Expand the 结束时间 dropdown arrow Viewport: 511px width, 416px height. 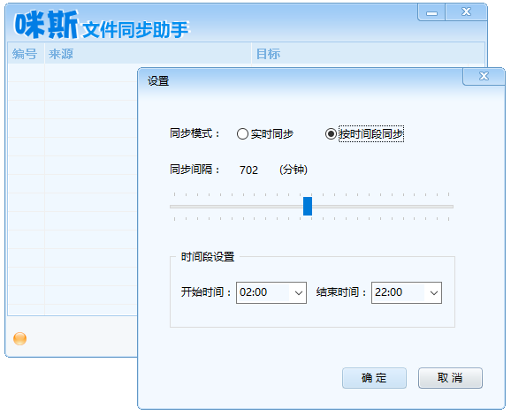[x=433, y=292]
